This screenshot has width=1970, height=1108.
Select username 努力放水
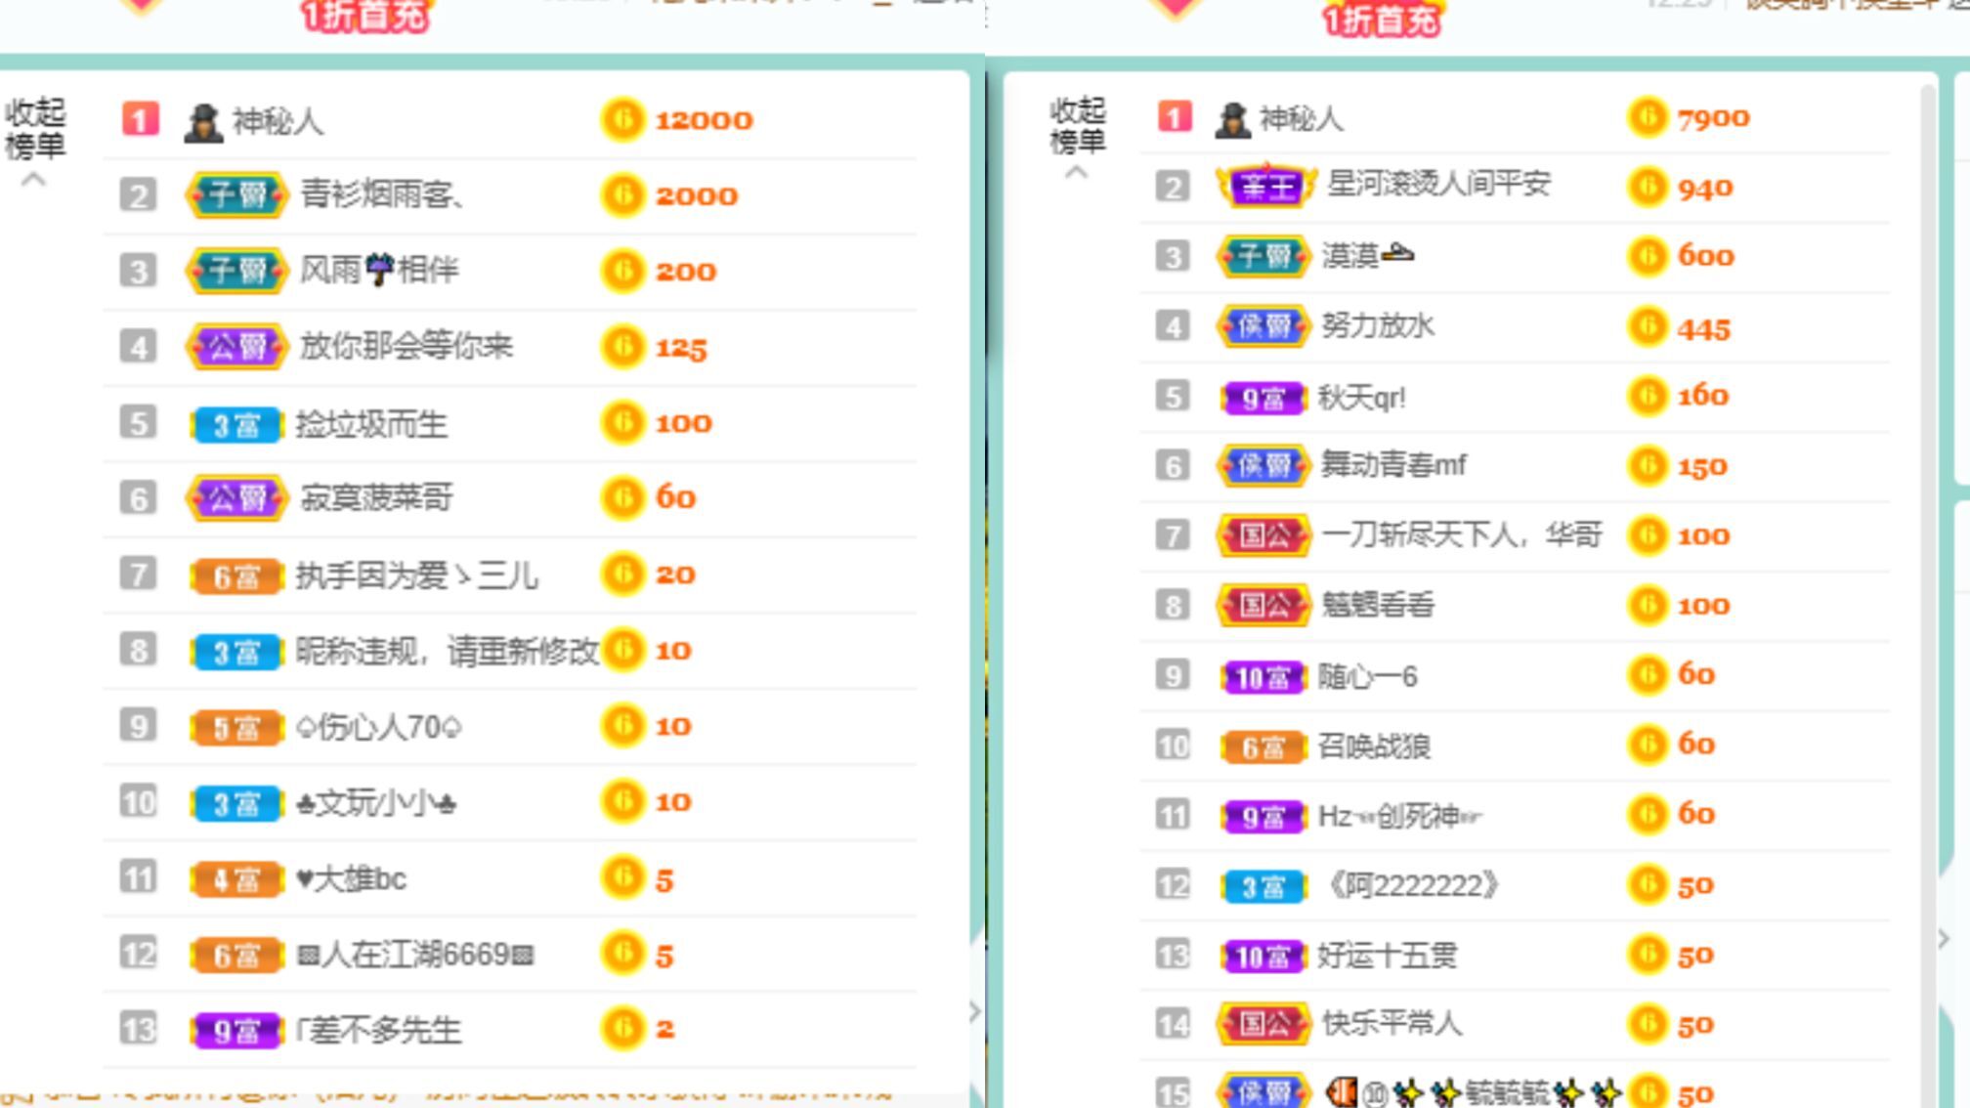[1378, 326]
